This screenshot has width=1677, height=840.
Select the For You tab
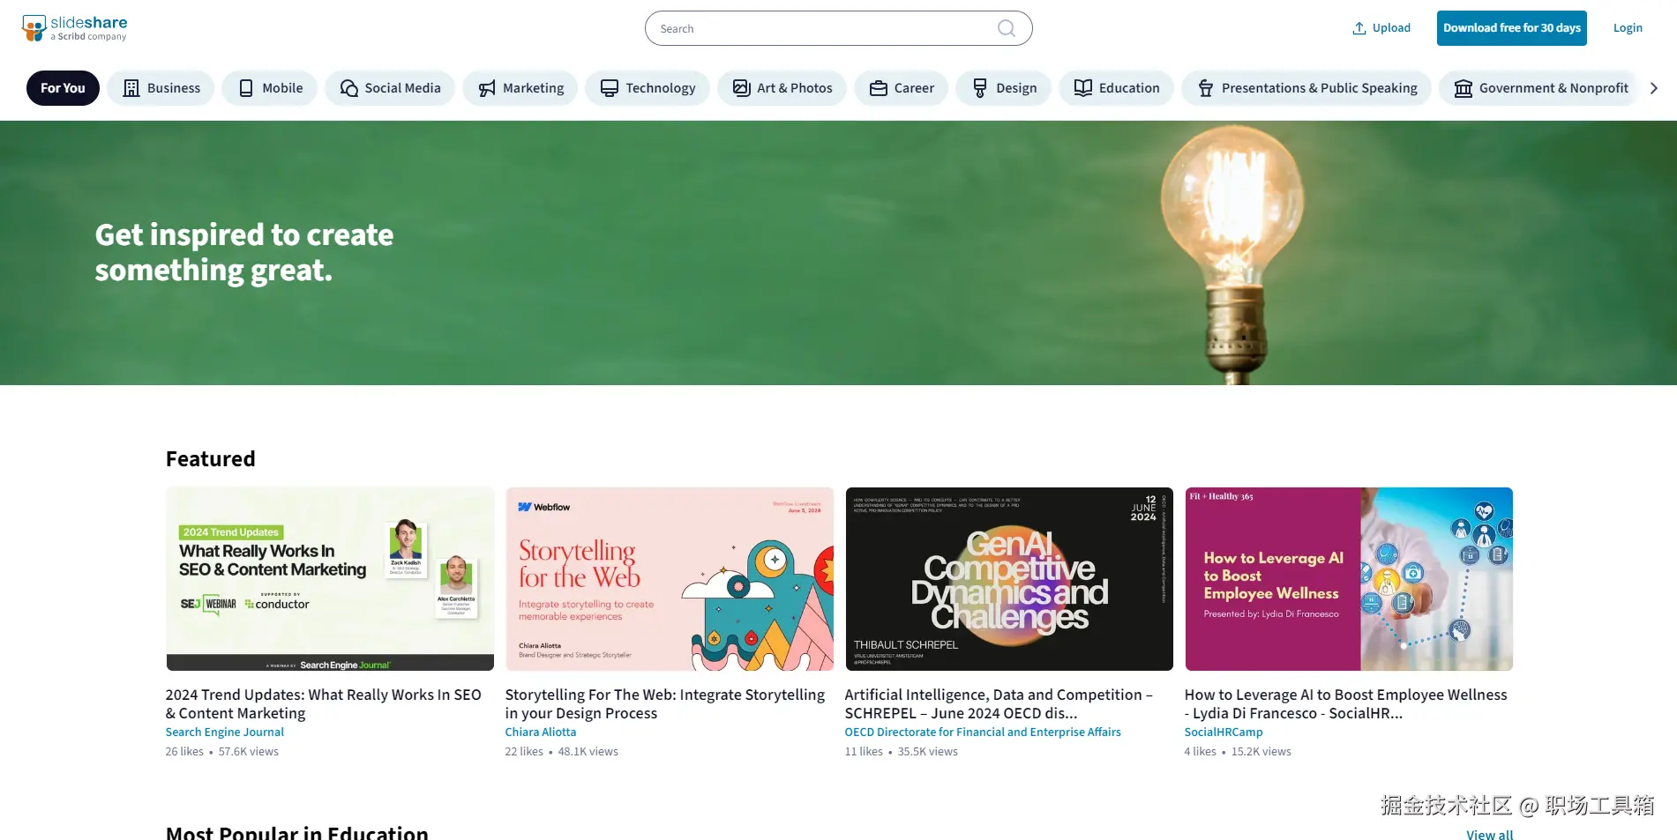coord(63,88)
